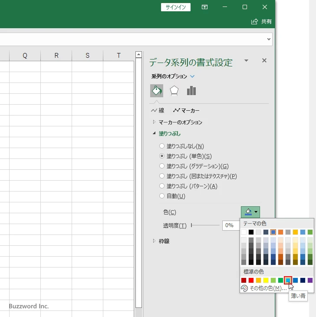Pick the red standard color
Viewport: 316px width, 317px height.
tap(251, 280)
